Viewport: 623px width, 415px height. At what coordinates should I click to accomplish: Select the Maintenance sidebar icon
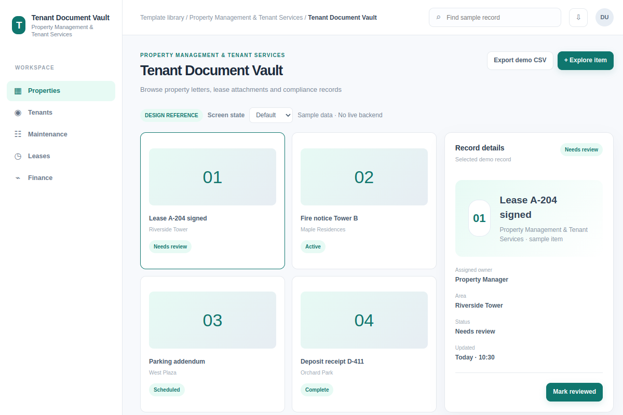coord(18,134)
